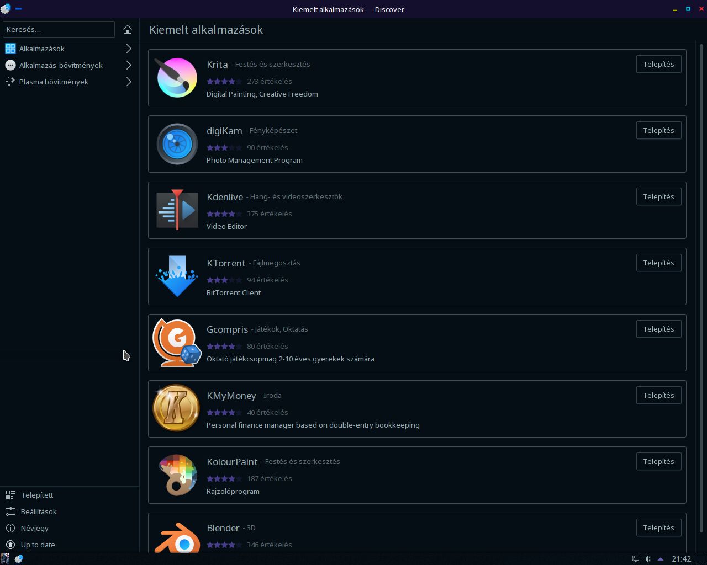Click the "375 értékelés" rating count
707x565 pixels.
point(270,214)
